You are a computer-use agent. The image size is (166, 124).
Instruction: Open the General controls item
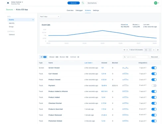pyautogui.click(x=12, y=34)
